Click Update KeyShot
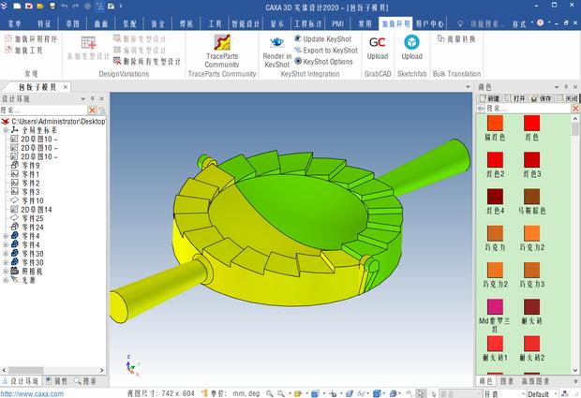 pyautogui.click(x=322, y=39)
